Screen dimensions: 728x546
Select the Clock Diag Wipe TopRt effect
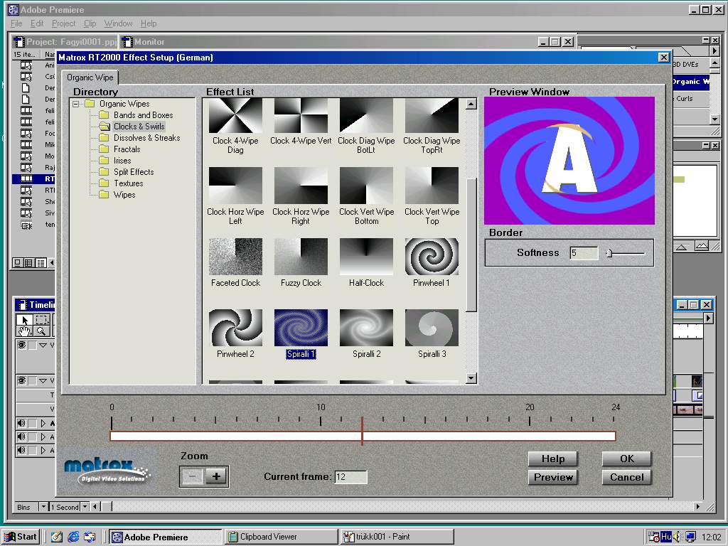tap(432, 126)
